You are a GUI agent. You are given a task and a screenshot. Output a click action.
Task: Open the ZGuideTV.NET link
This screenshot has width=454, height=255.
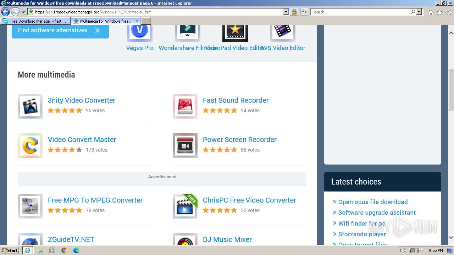point(71,239)
